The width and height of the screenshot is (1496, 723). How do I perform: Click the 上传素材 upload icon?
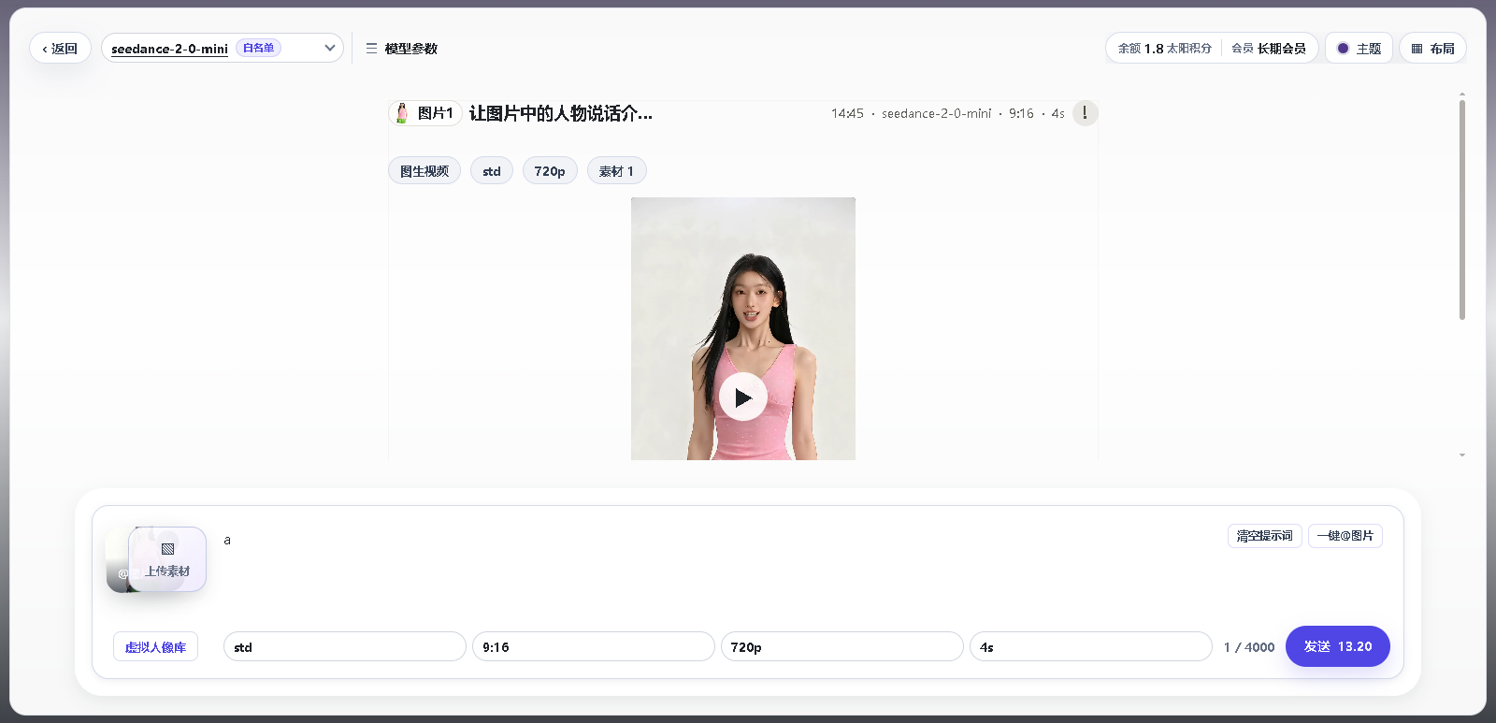click(168, 549)
